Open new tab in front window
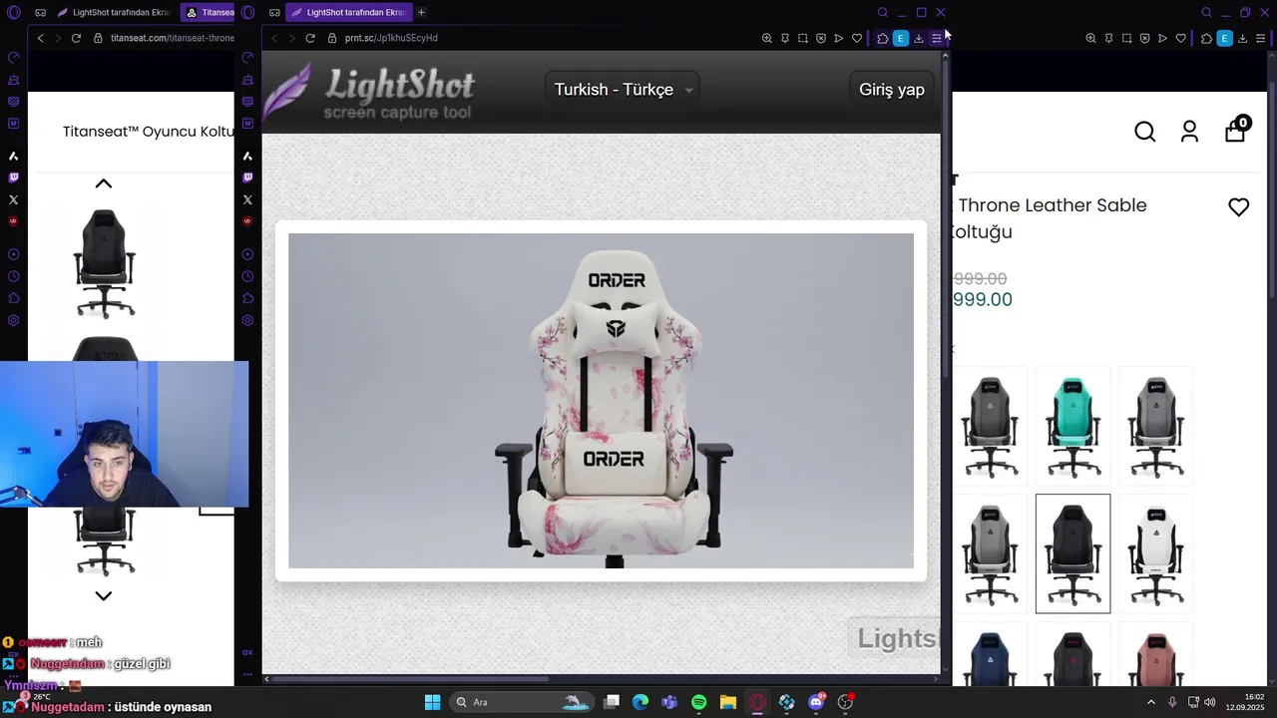The image size is (1277, 718). point(421,12)
